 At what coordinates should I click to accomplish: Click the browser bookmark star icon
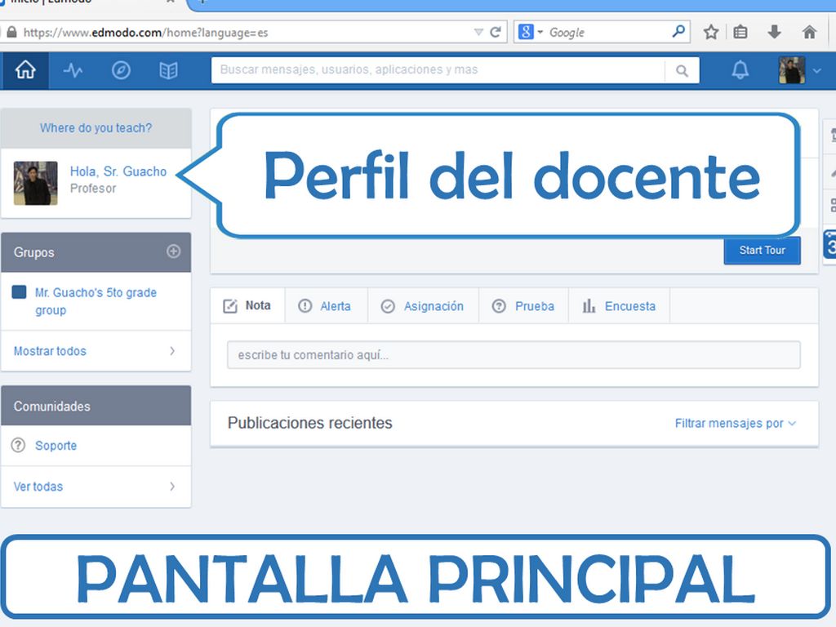coord(711,33)
